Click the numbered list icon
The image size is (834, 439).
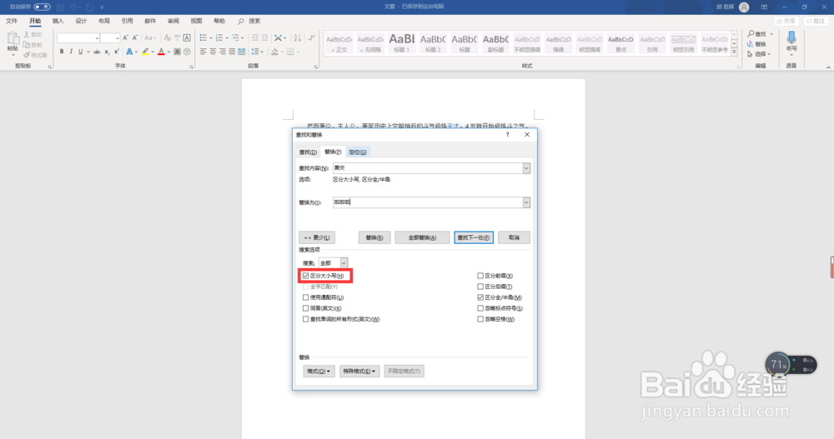pos(219,37)
